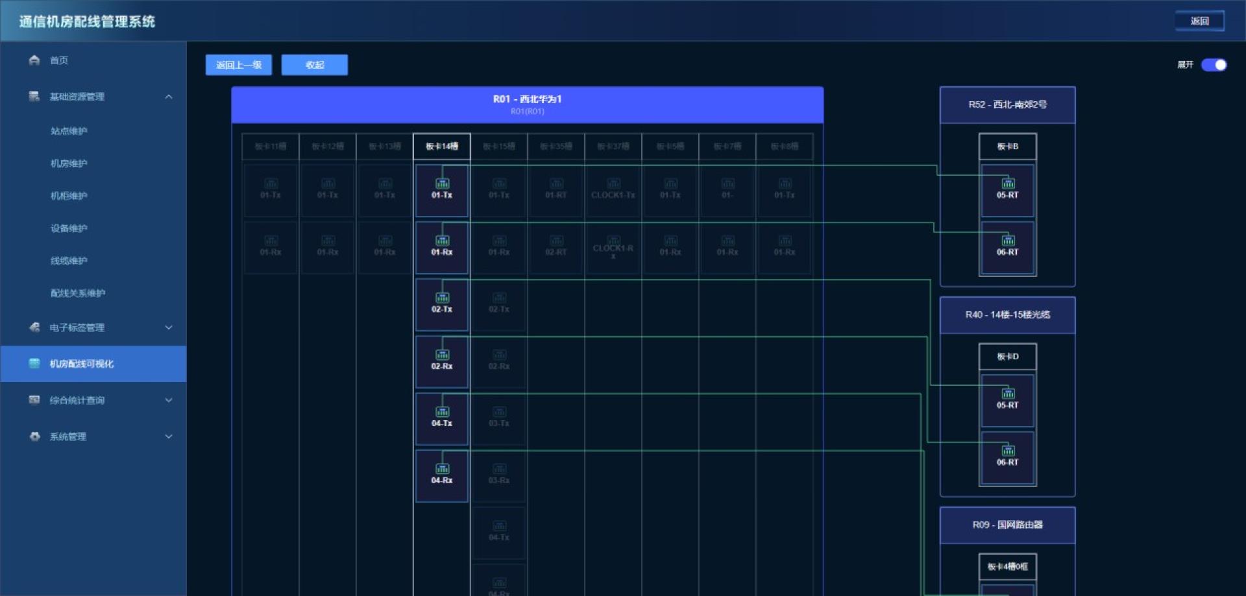1246x596 pixels.
Task: Click the 01-Tx port icon in 板卡14槽
Action: (x=442, y=184)
